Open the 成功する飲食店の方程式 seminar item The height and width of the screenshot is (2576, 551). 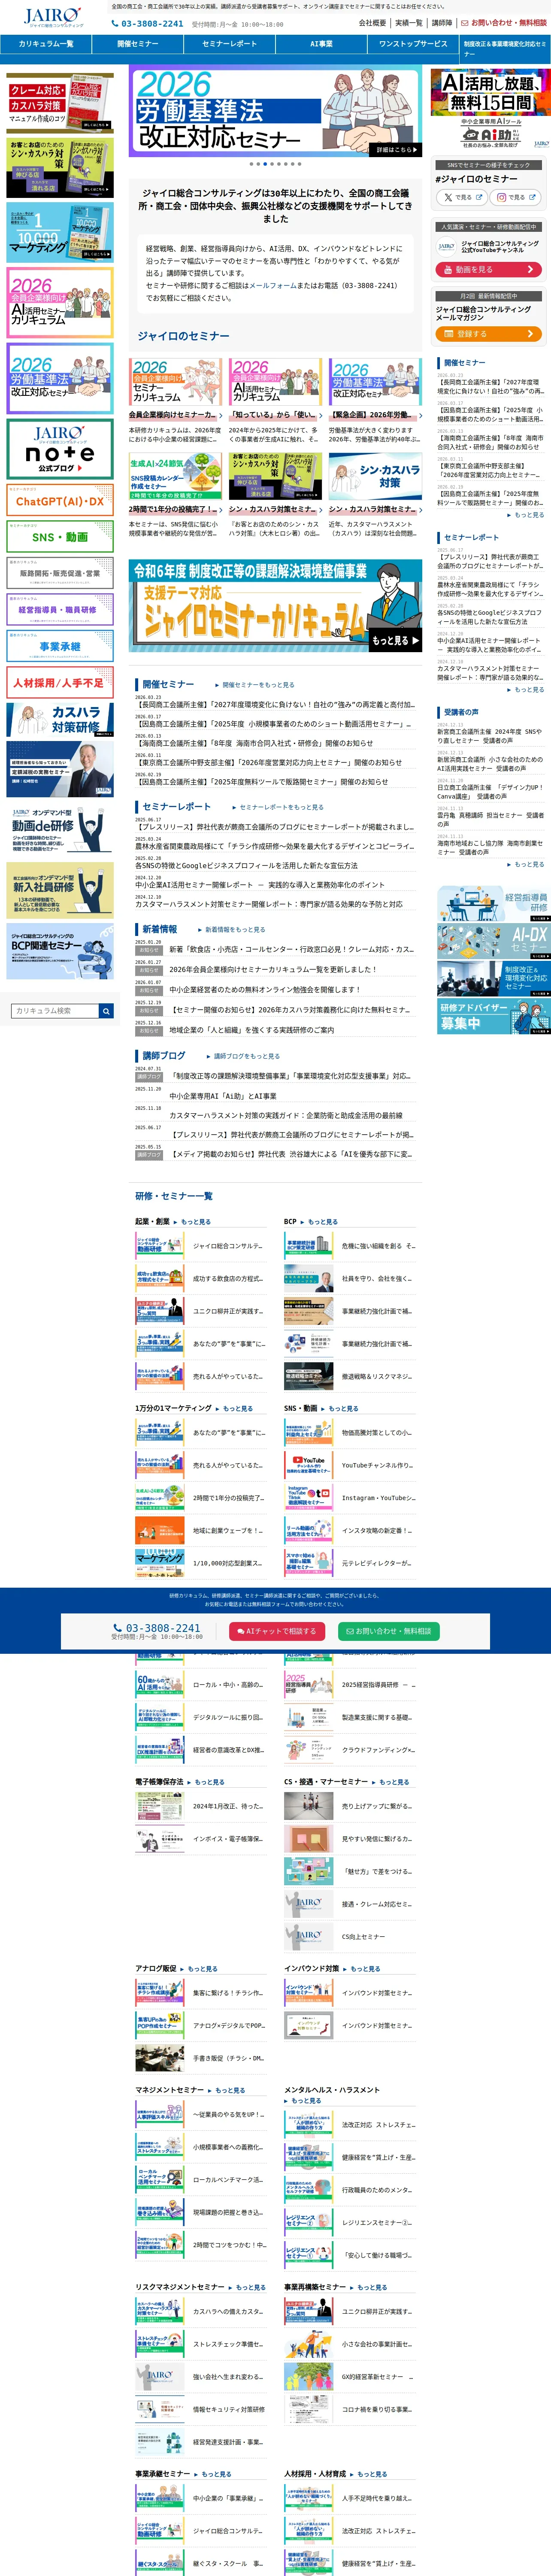point(200,1279)
